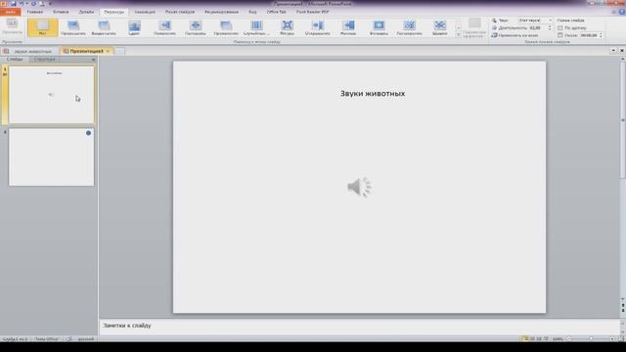Select the 'Нет' (None) transition

point(42,27)
